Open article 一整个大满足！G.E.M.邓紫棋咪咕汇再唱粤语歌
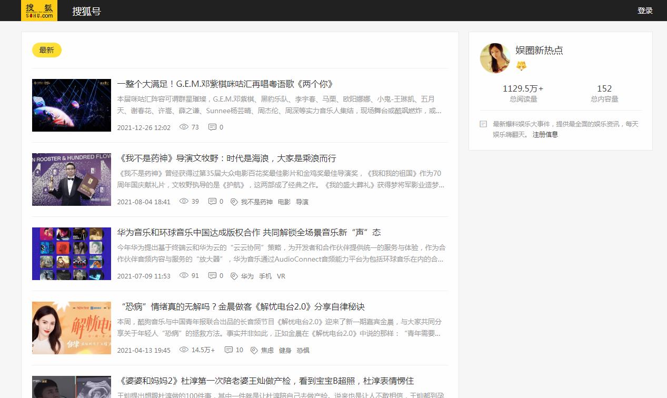 [225, 84]
